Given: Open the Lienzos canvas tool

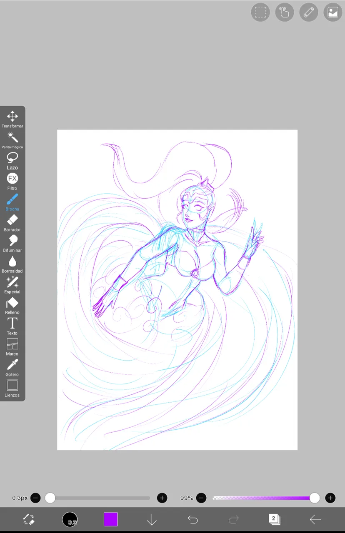Looking at the screenshot, I should (x=12, y=388).
